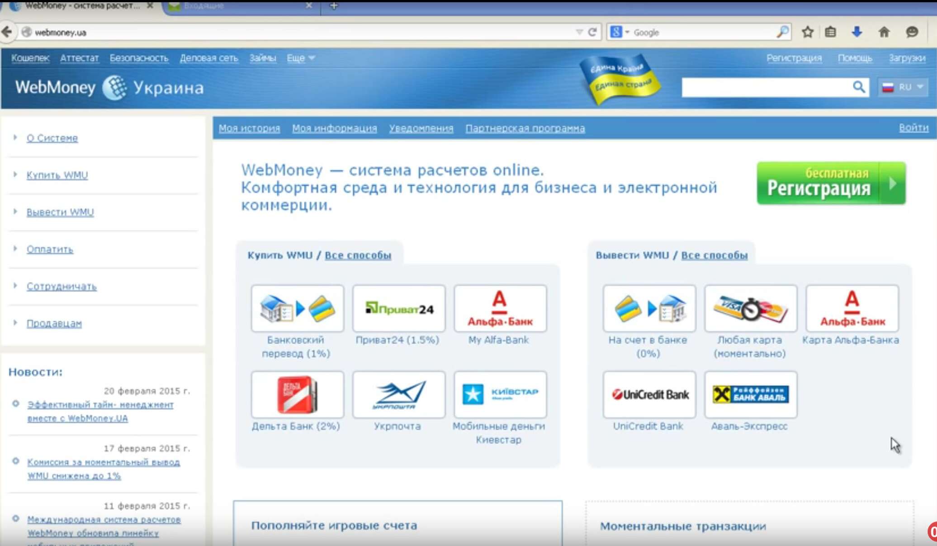
Task: Open browser downloads arrow icon
Action: point(857,32)
